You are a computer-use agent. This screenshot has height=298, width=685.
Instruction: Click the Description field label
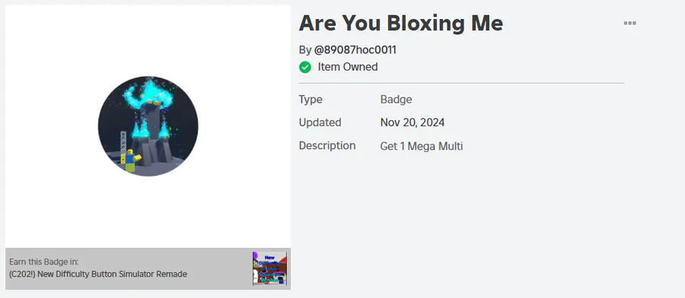click(327, 146)
